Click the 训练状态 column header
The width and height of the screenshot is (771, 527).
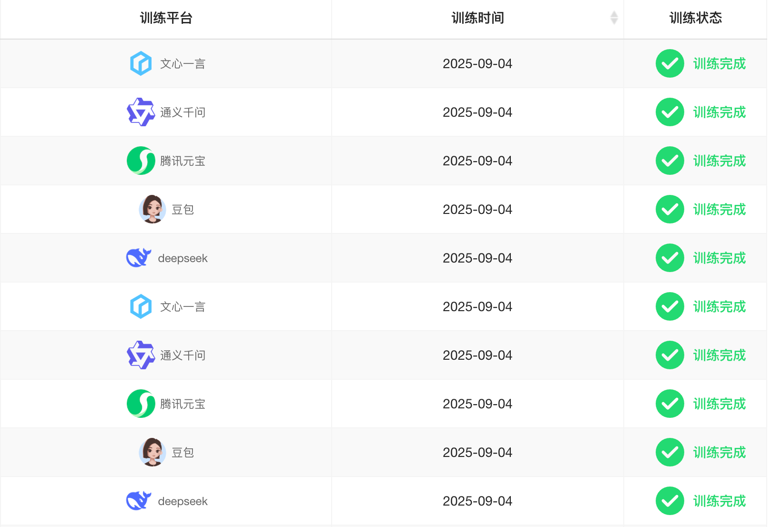695,18
